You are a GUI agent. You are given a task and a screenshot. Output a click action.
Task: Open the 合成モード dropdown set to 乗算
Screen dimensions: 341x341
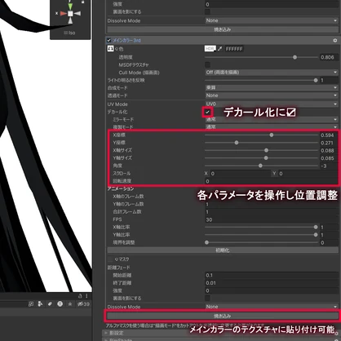[272, 87]
